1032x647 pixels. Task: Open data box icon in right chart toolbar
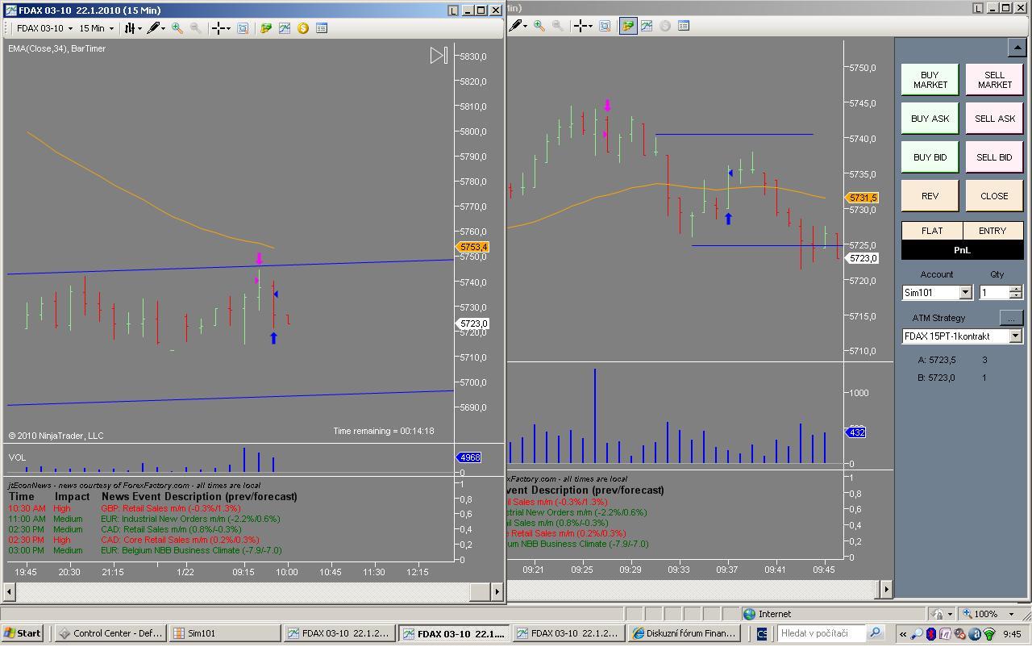tap(684, 26)
